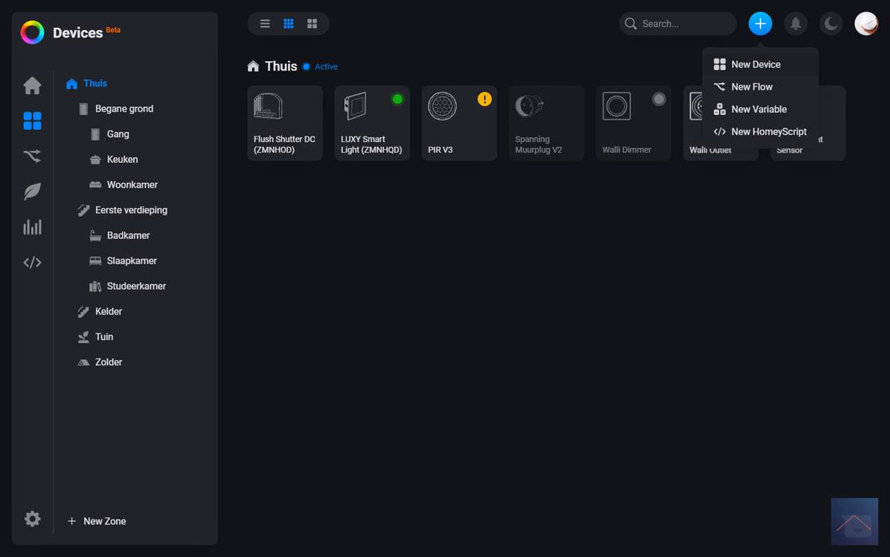
Task: Choose New Flow from the menu
Action: coord(752,87)
